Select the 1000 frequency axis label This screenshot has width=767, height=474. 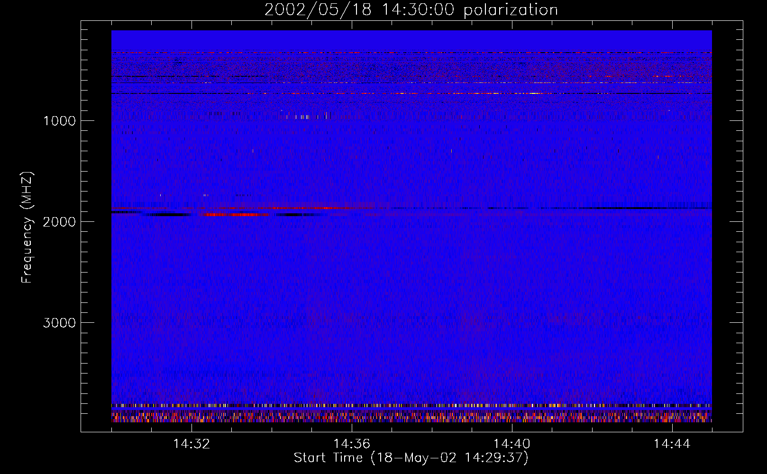pyautogui.click(x=59, y=121)
